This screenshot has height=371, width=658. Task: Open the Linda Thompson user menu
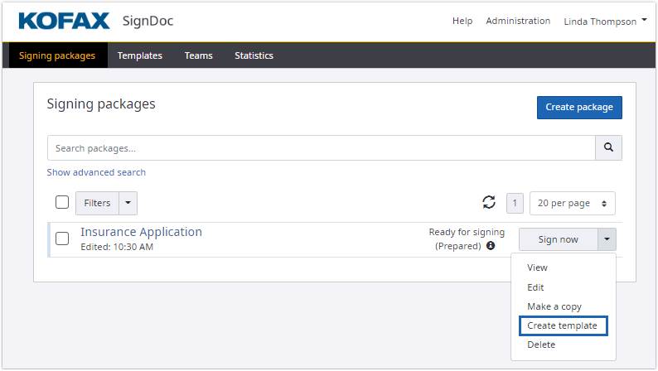[x=605, y=22]
